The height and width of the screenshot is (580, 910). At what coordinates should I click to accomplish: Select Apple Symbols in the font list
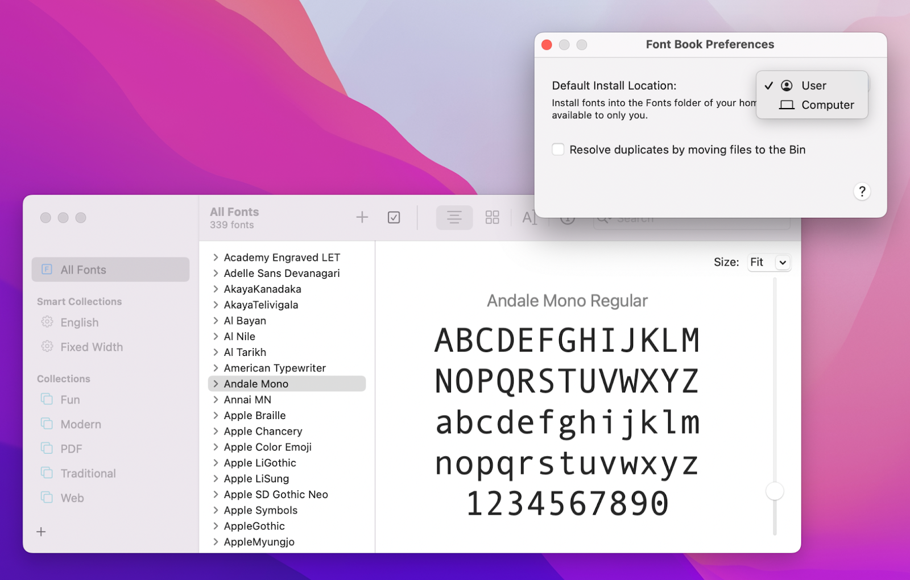pos(260,511)
